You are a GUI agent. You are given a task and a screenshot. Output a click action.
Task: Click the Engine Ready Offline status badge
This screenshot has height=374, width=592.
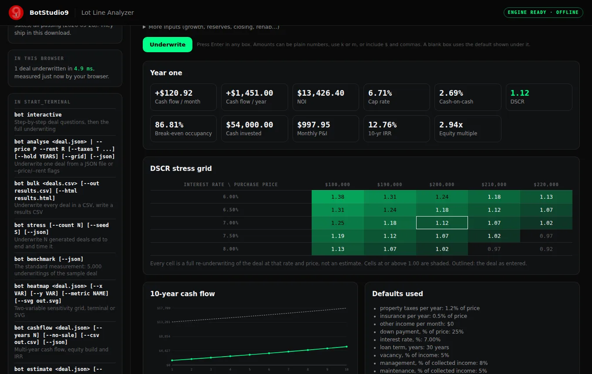(543, 12)
